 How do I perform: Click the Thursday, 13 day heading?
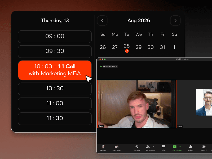pyautogui.click(x=55, y=21)
